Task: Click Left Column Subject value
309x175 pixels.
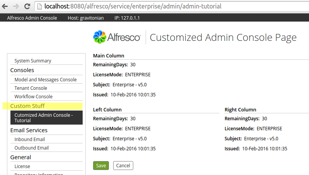Action: pyautogui.click(x=130, y=139)
